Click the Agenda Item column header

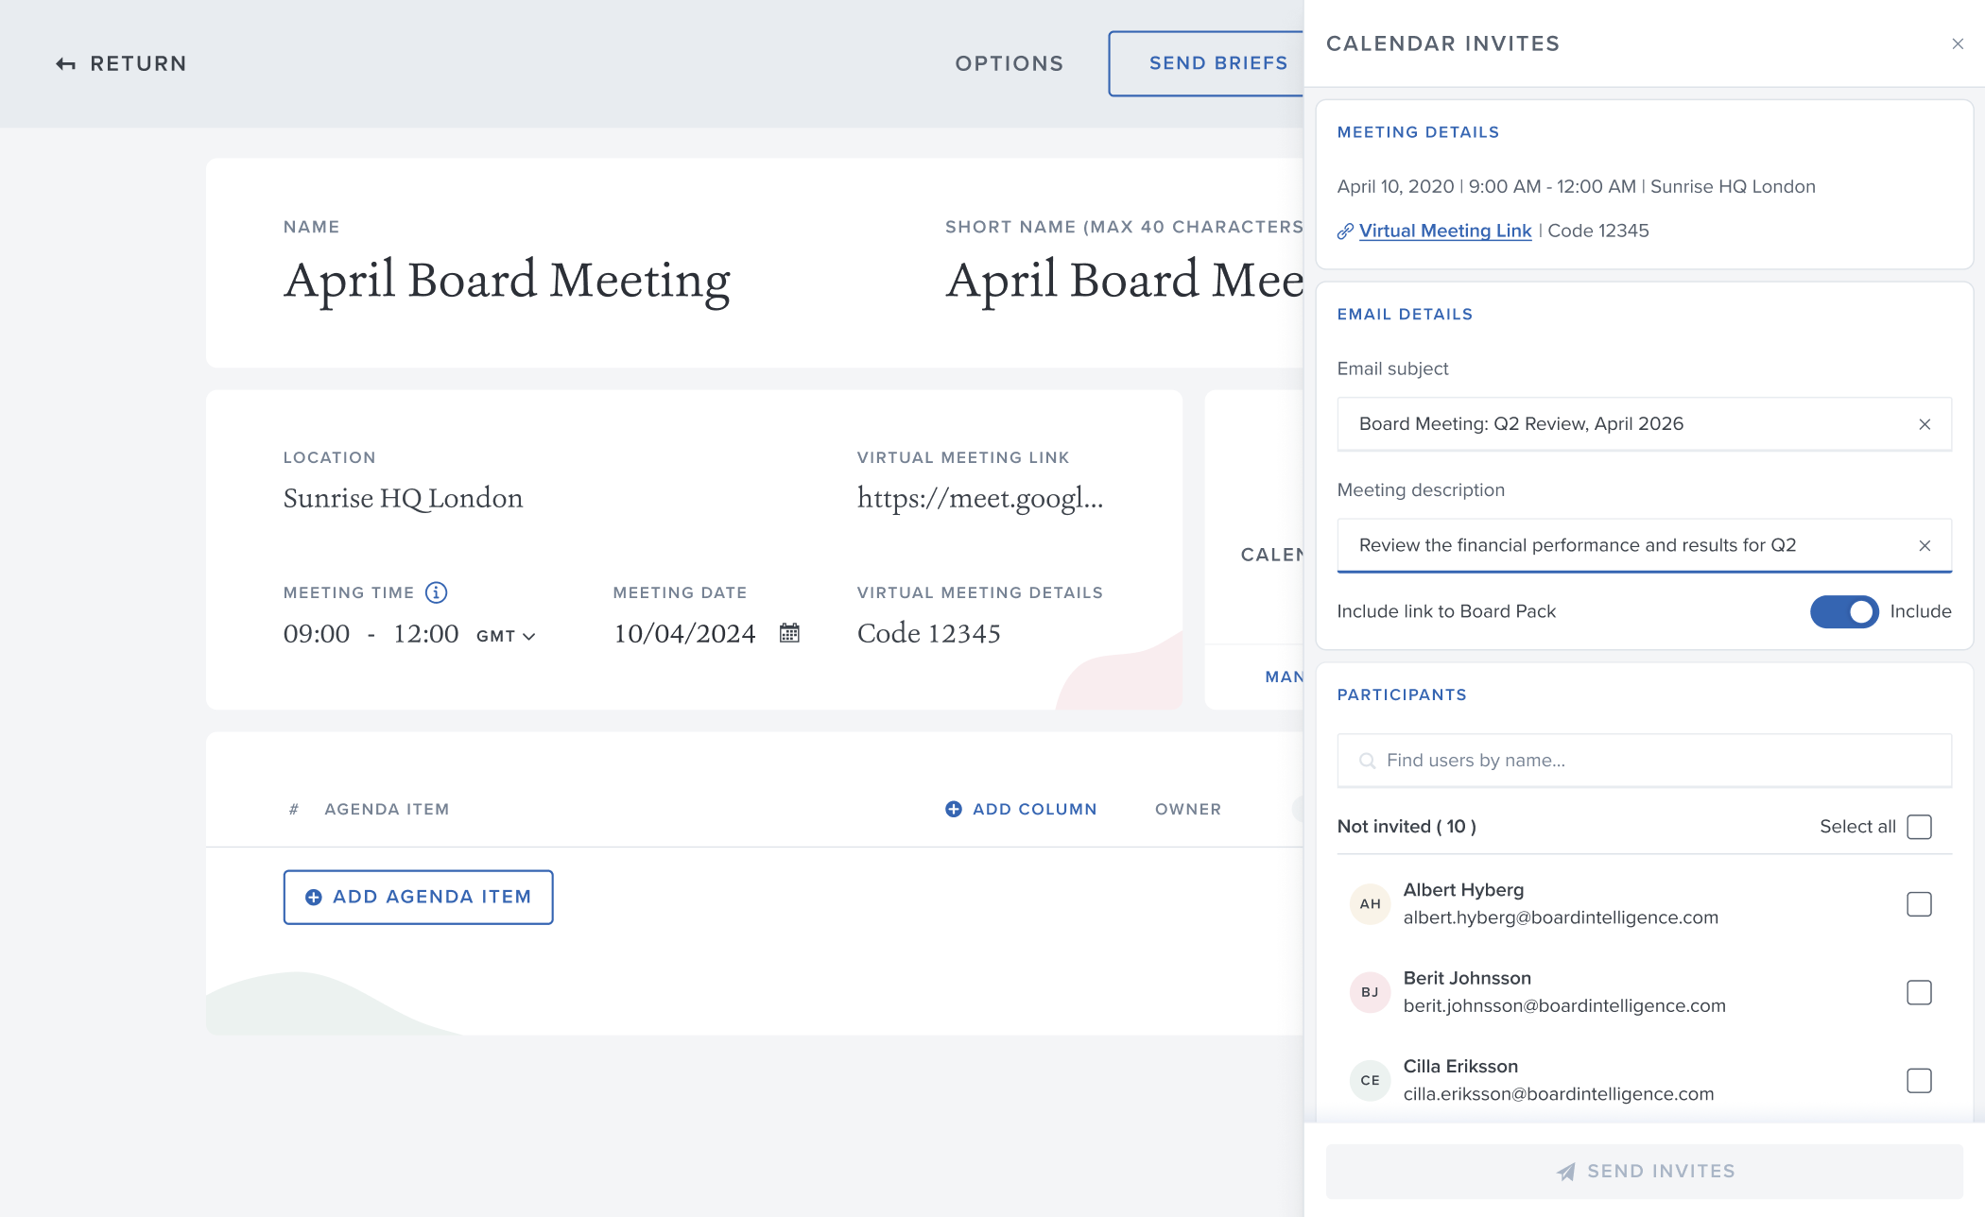387,809
